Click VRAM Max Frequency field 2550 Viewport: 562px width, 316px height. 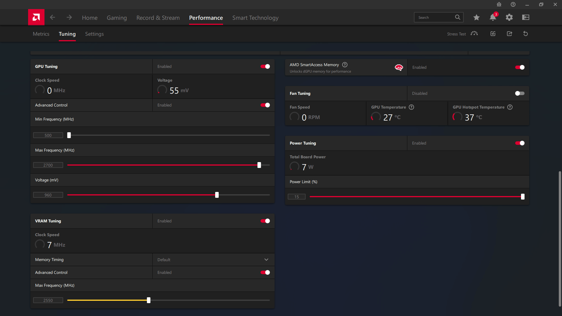click(x=48, y=300)
